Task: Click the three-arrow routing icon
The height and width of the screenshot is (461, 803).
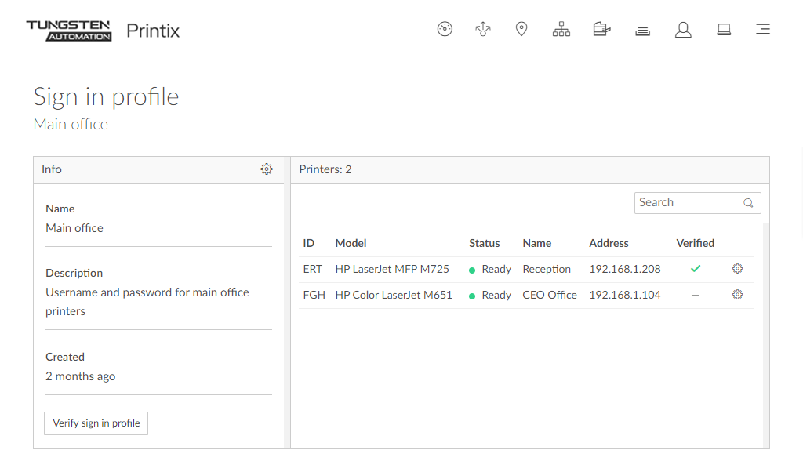Action: pos(483,30)
